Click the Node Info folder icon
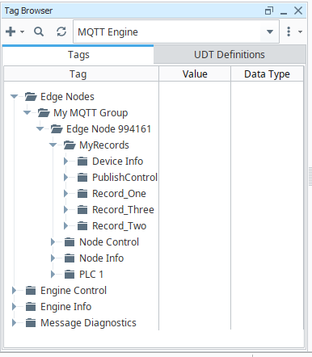This screenshot has width=312, height=357. (70, 258)
